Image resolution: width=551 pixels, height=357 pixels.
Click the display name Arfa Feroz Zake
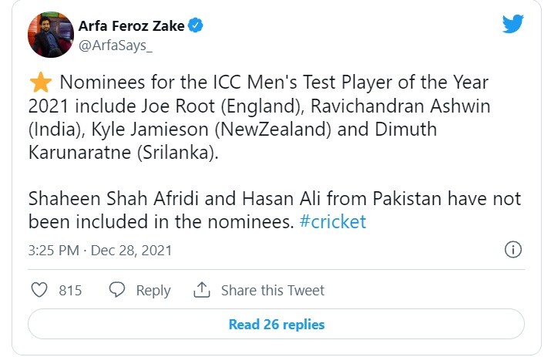pos(131,26)
